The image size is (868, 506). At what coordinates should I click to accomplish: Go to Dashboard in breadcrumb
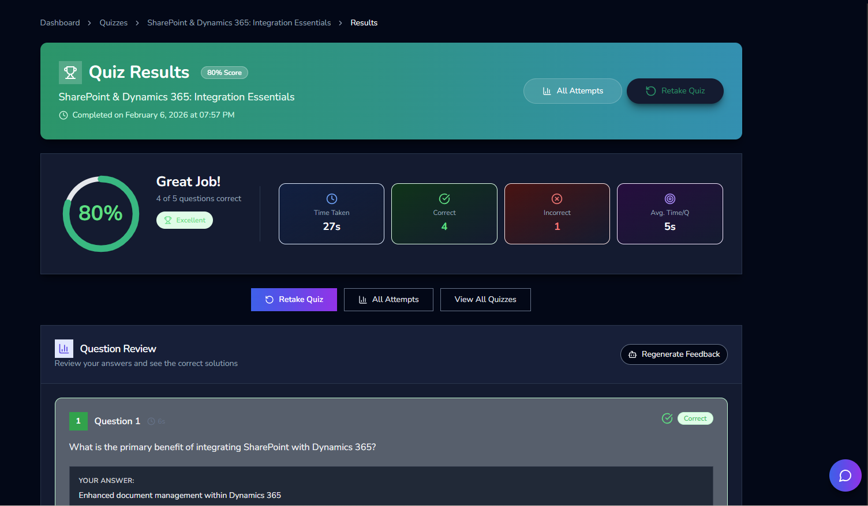[60, 23]
